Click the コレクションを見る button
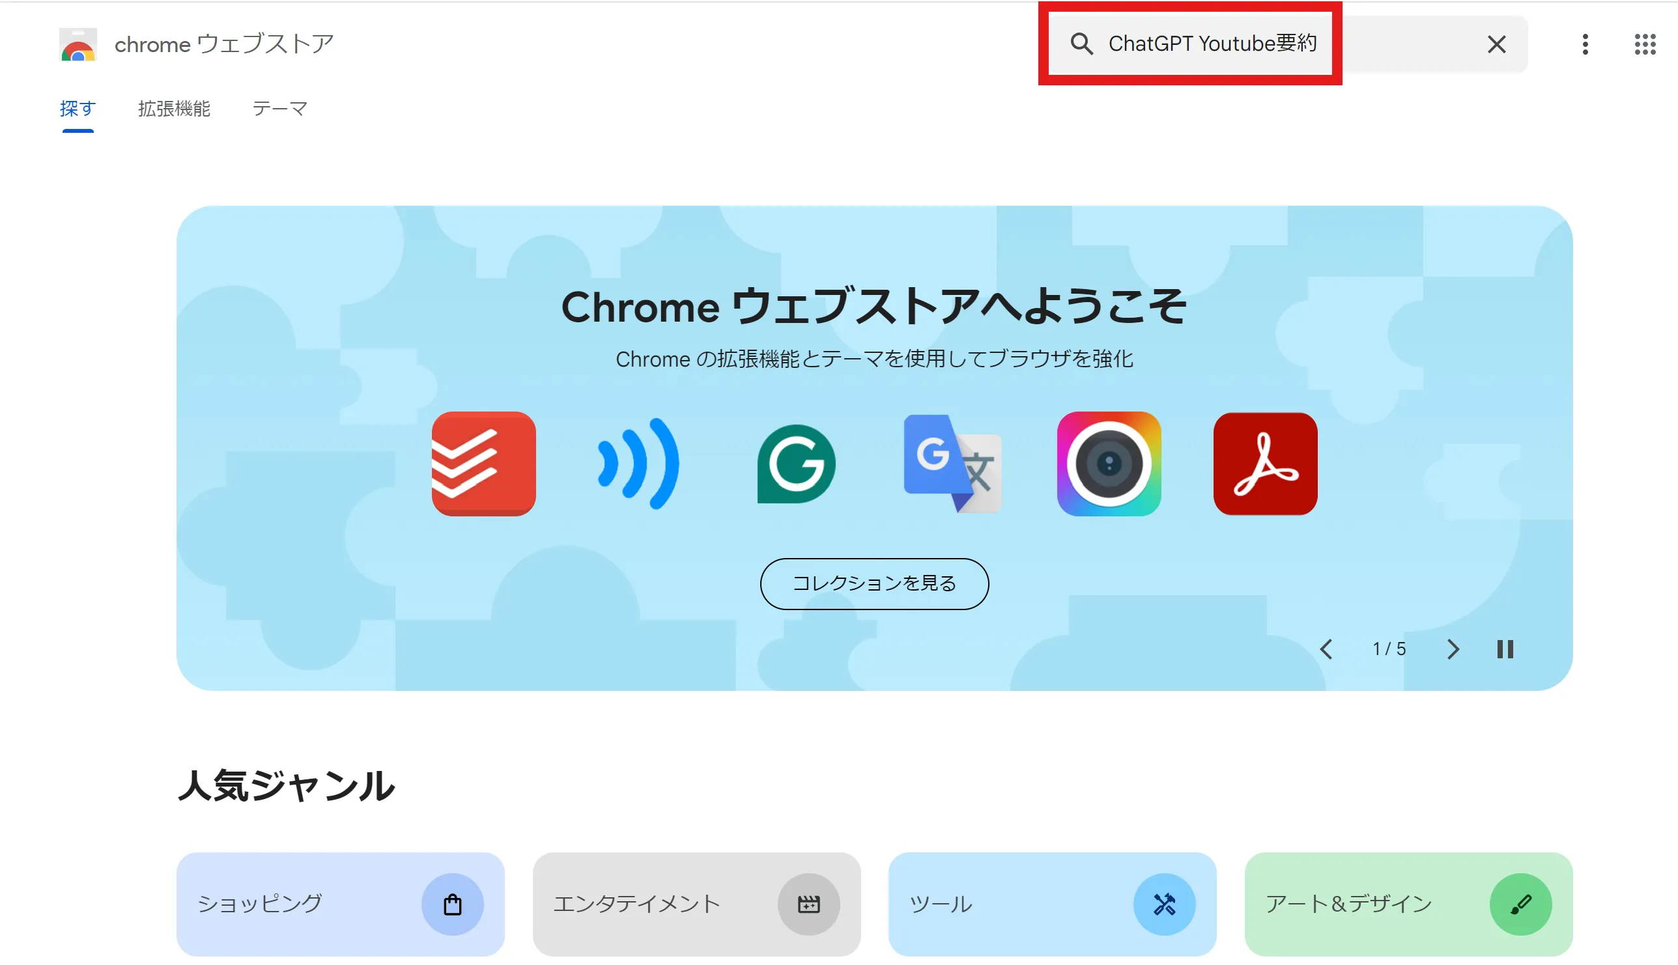1678x965 pixels. tap(874, 583)
